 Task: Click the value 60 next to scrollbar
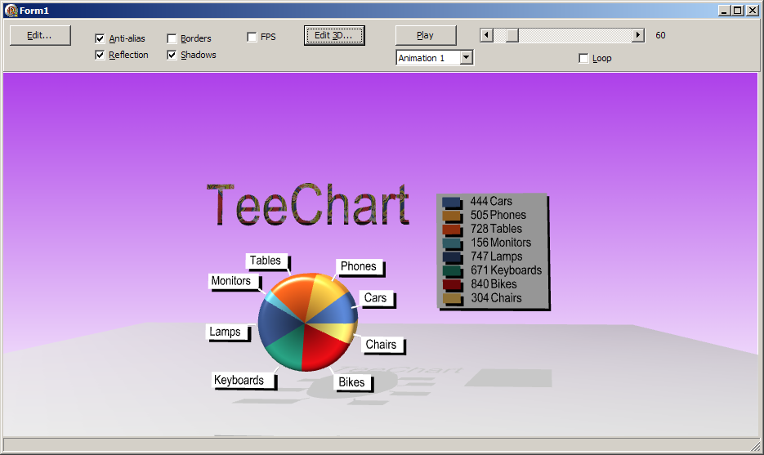(660, 35)
